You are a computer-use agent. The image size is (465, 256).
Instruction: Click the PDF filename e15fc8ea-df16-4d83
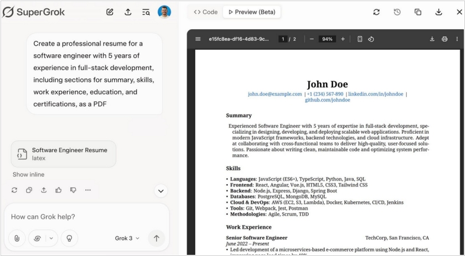pos(239,39)
